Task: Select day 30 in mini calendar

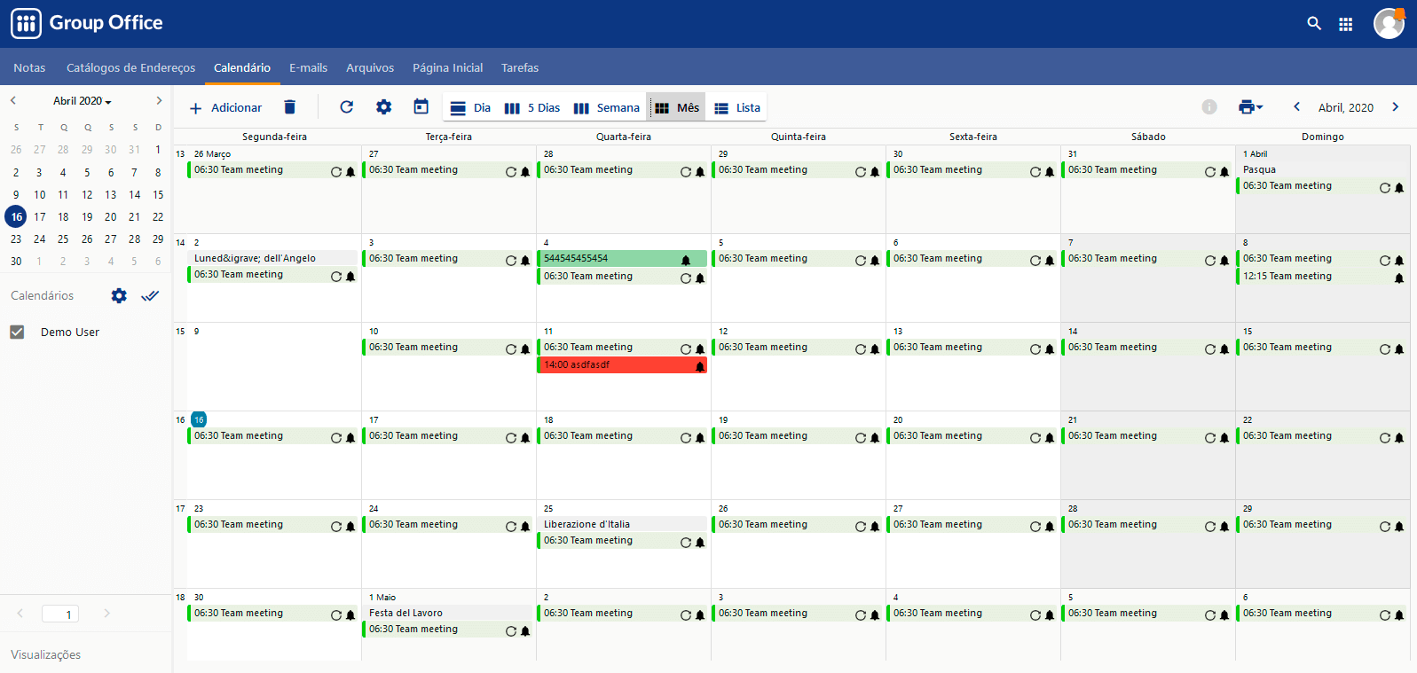Action: [x=16, y=261]
